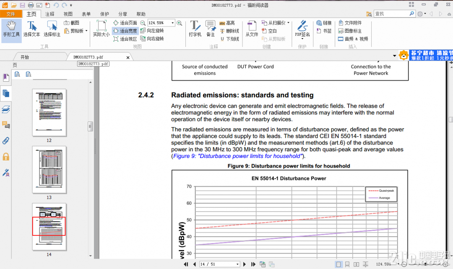
Task: Activate the Select Annotation tool (选择标注)
Action: [52, 29]
